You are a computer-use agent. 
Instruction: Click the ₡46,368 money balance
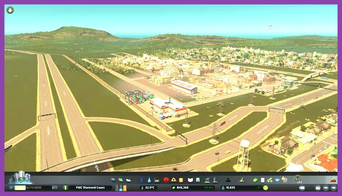(182, 187)
